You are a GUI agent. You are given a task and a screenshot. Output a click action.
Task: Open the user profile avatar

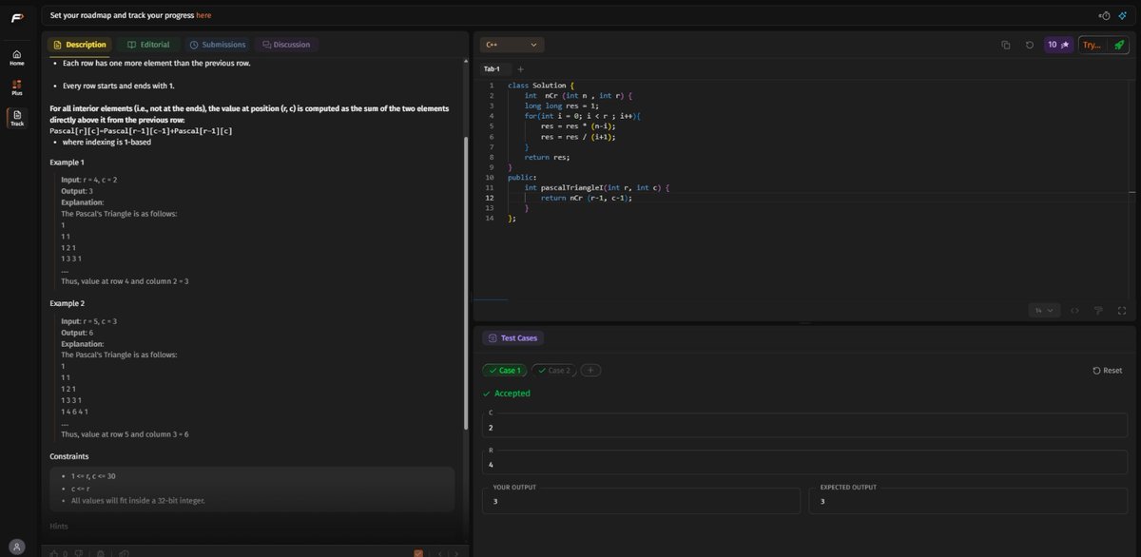(x=17, y=546)
